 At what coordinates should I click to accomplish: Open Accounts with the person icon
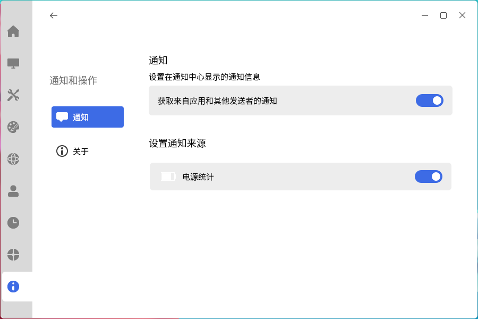(13, 191)
